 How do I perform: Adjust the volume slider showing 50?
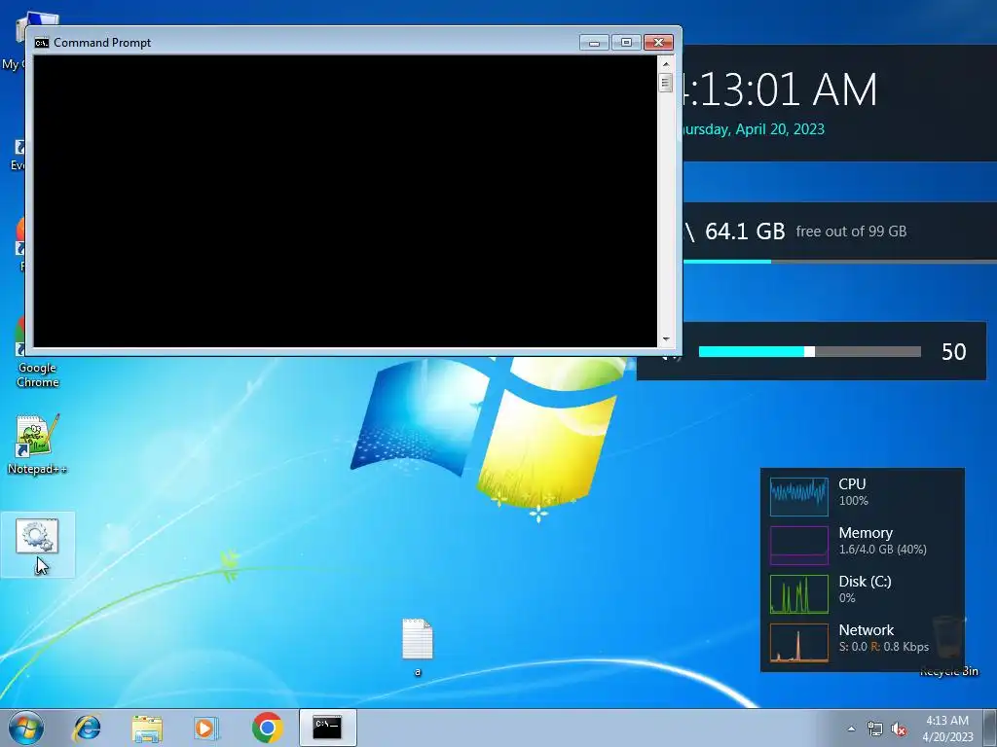809,352
